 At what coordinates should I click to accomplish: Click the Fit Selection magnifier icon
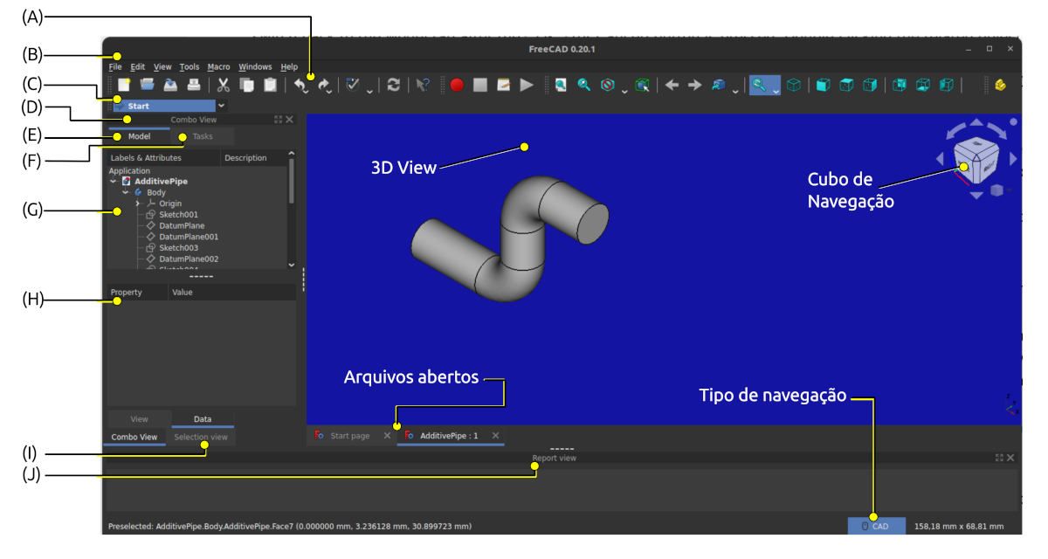[584, 85]
